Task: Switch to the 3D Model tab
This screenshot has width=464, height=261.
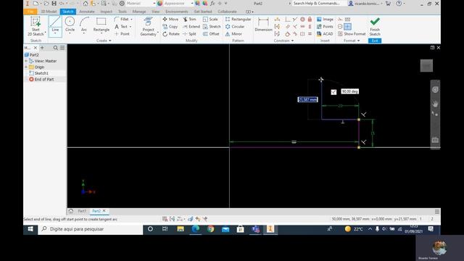Action: (49, 12)
